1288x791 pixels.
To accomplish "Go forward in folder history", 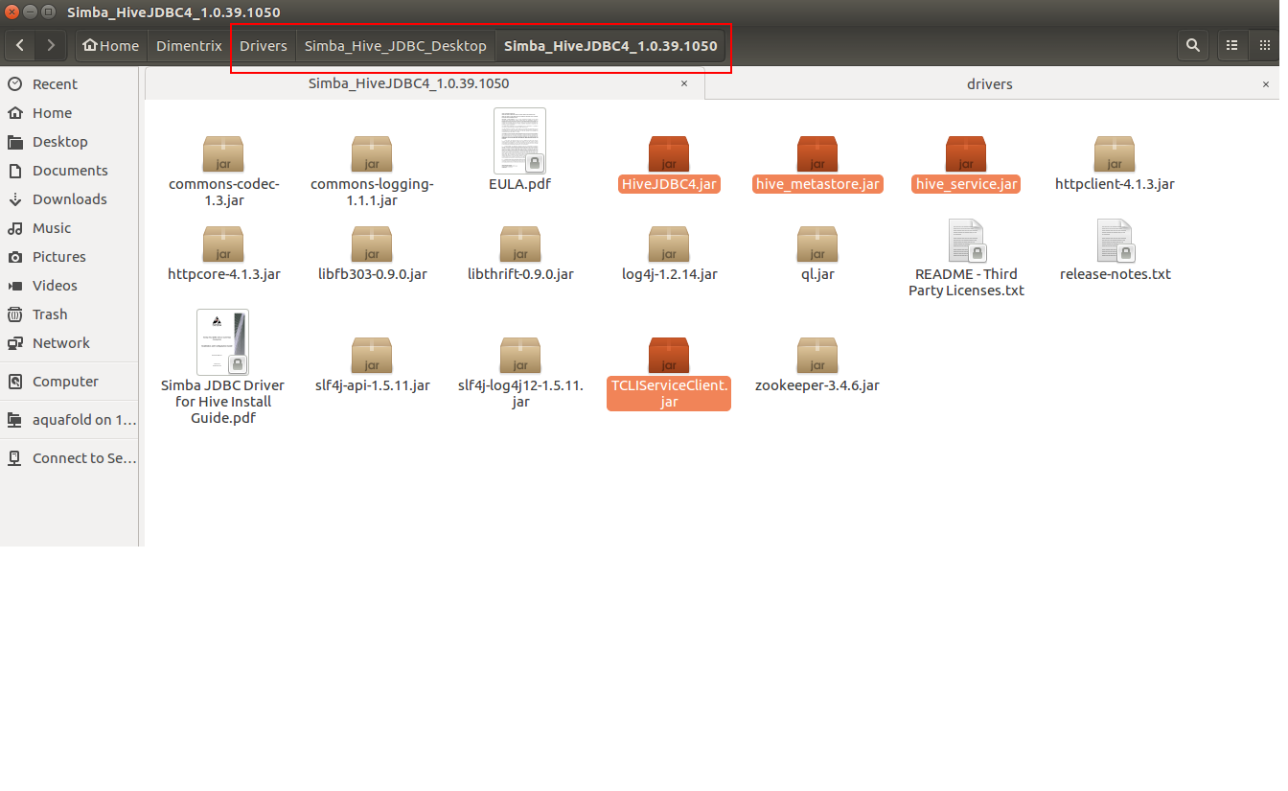I will pyautogui.click(x=51, y=45).
